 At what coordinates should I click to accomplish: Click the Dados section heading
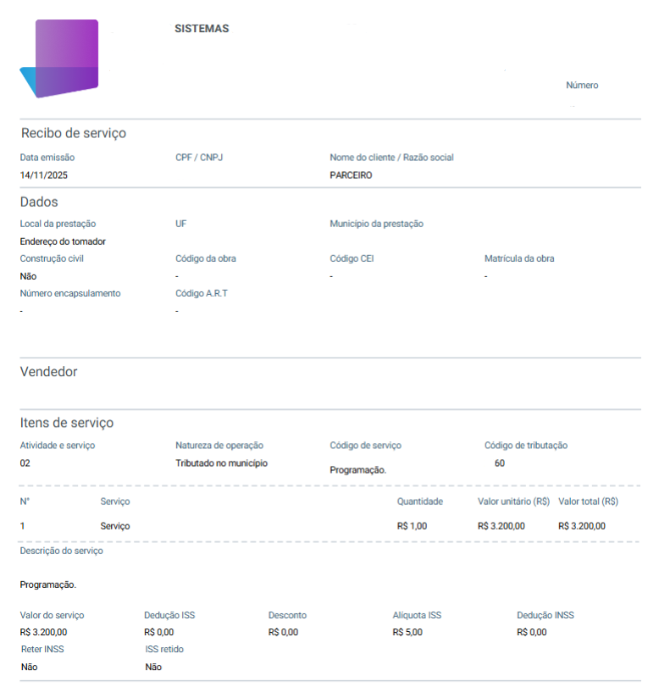39,202
